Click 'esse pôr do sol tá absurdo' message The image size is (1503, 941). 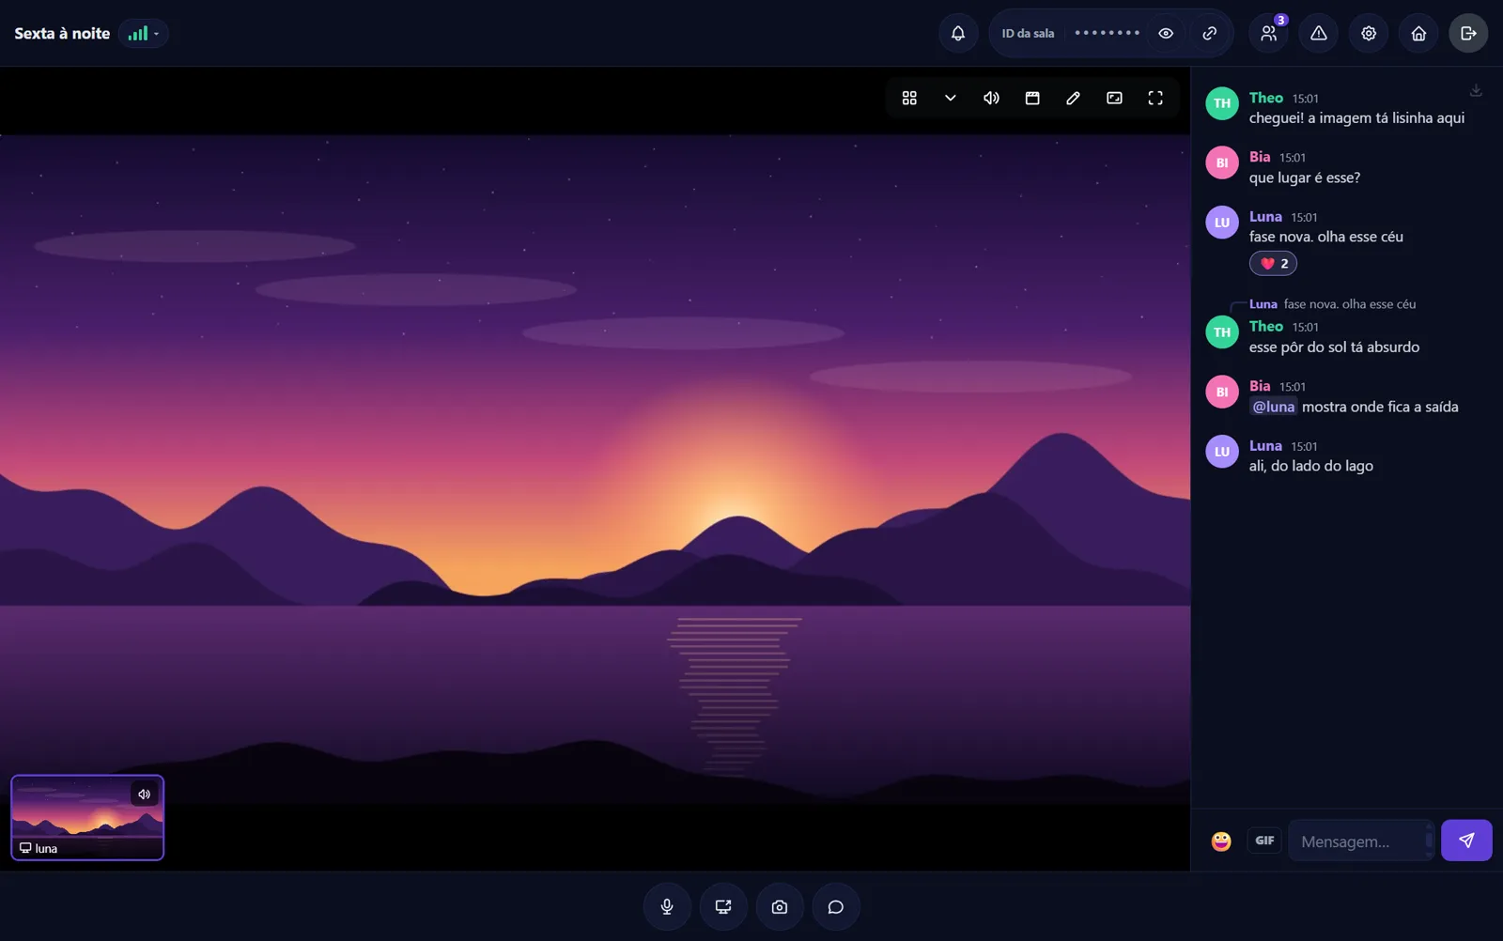[1334, 347]
